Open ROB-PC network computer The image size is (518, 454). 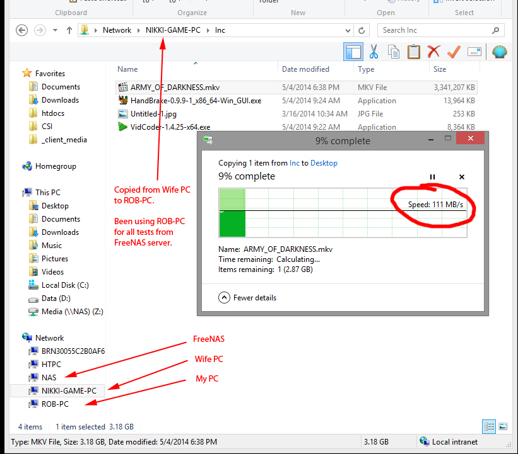pos(55,404)
